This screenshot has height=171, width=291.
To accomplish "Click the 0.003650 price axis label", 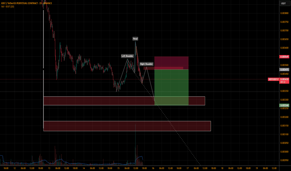I will [284, 39].
